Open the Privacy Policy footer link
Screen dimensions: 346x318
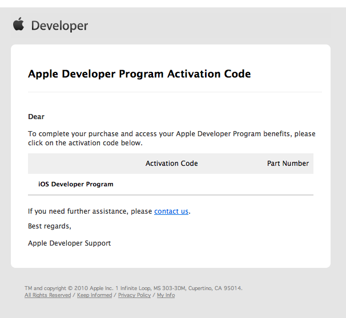134,295
